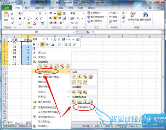Viewport: 166px width, 130px height.
Task: Toggle Bold in the ribbon font group
Action: pos(20,19)
